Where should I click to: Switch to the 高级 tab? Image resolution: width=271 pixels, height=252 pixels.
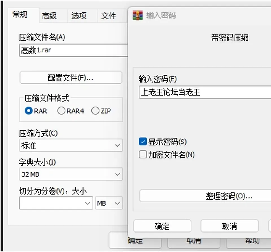point(49,16)
